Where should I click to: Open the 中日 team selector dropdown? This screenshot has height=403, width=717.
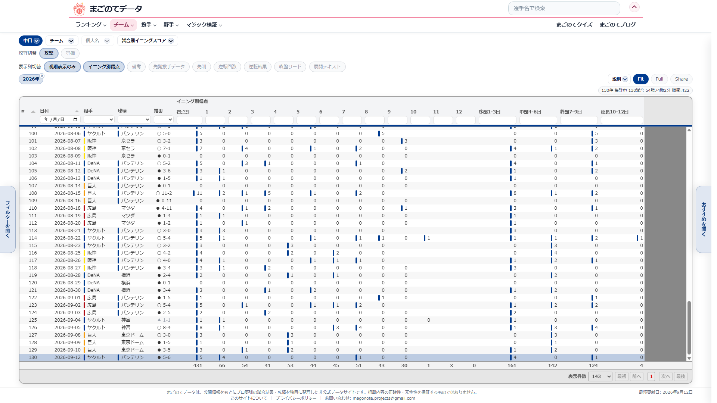pos(31,41)
